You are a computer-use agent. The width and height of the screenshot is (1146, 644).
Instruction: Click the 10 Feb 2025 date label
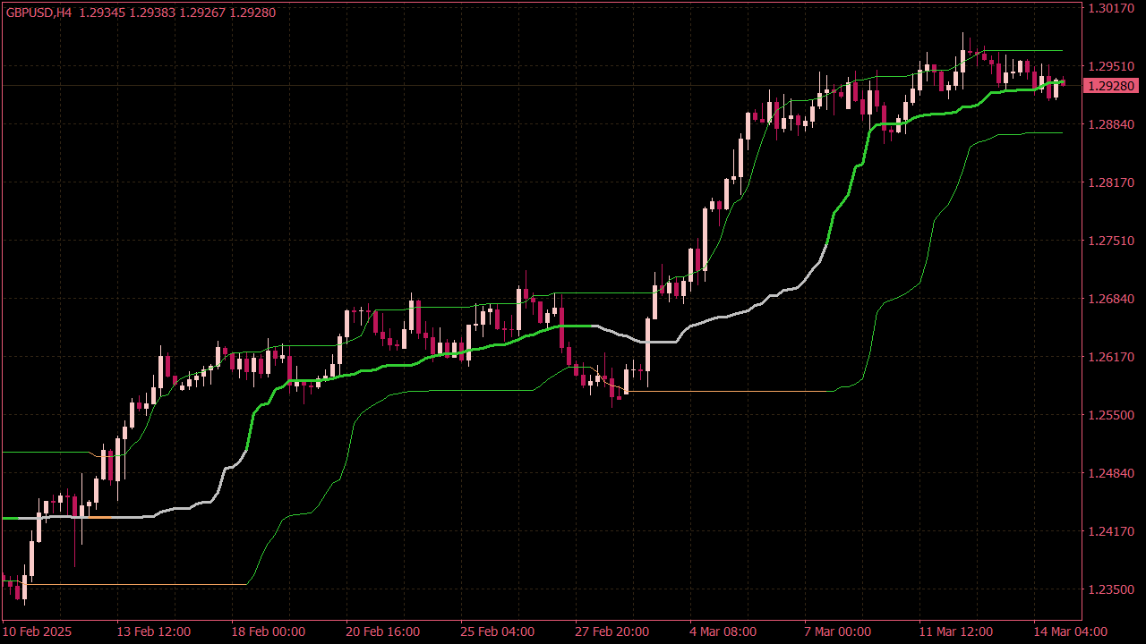pos(38,631)
